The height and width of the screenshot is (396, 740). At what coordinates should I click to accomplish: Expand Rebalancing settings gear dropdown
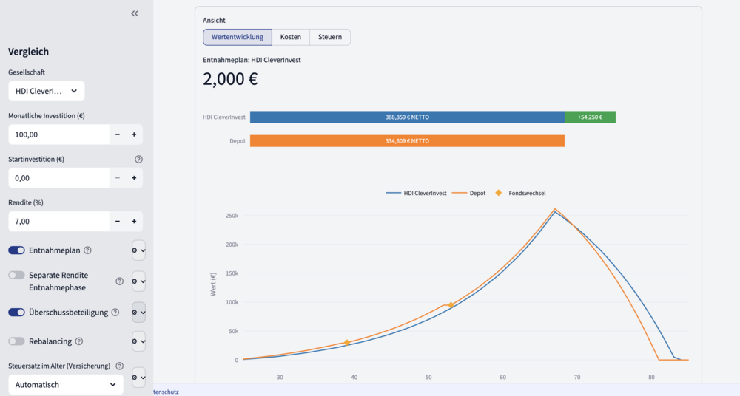[x=139, y=341]
